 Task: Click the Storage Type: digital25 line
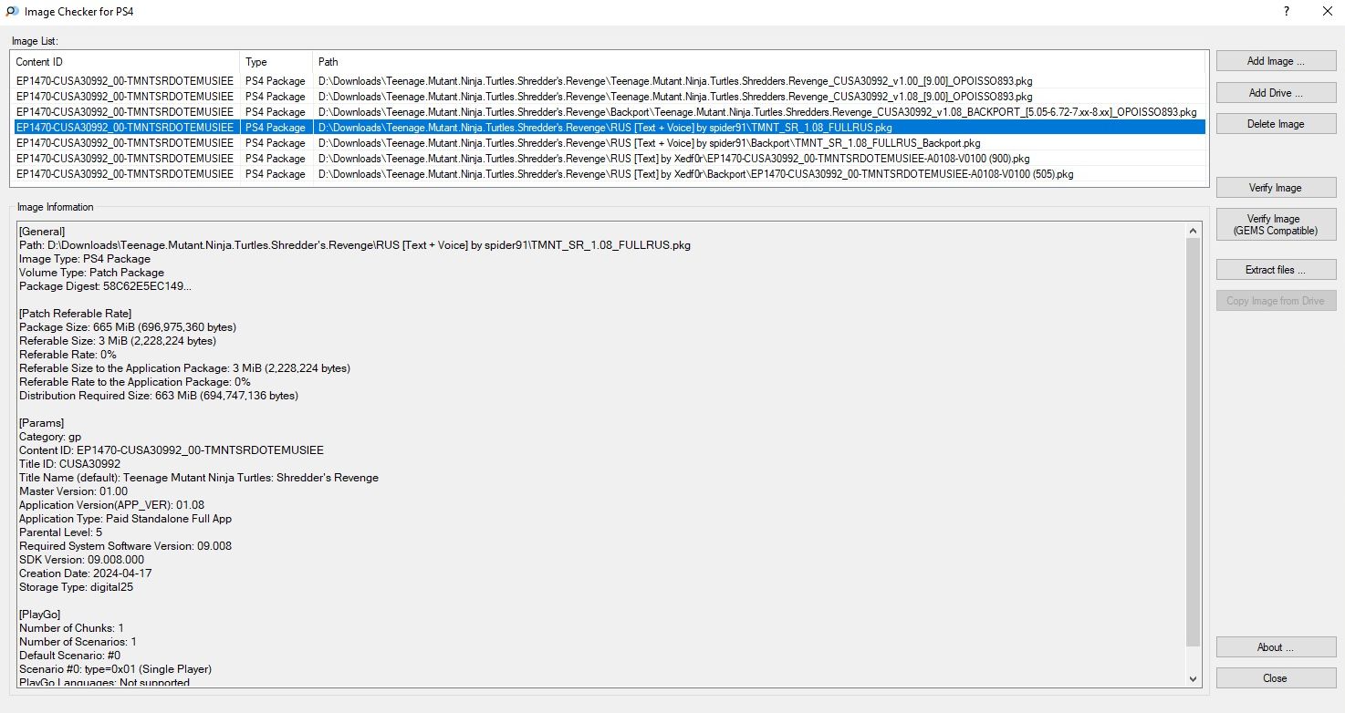[77, 587]
